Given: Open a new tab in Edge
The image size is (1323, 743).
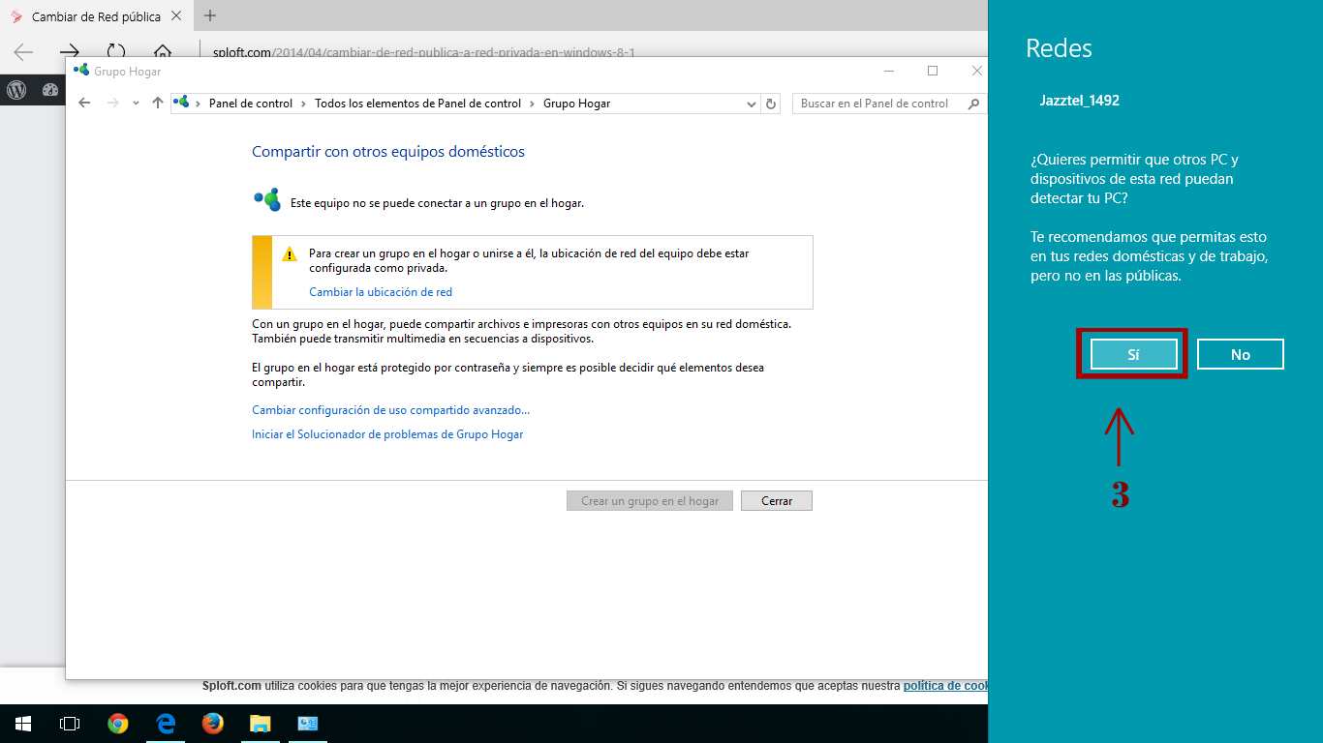Looking at the screenshot, I should [210, 15].
